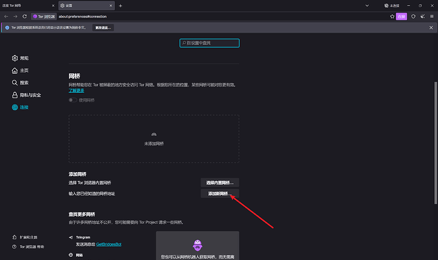Open the security level shield icon
The height and width of the screenshot is (260, 438).
coord(413,16)
